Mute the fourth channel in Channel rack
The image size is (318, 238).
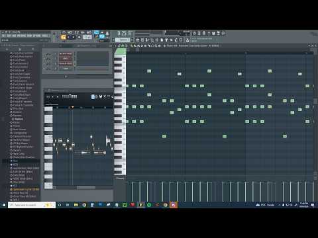tap(44, 69)
